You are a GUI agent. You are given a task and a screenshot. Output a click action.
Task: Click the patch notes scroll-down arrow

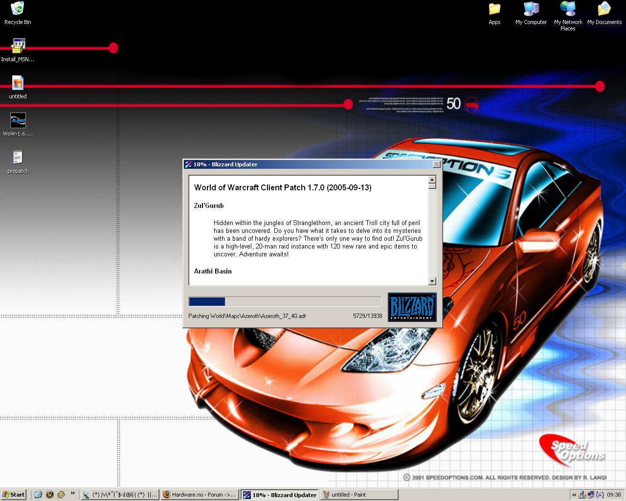432,281
